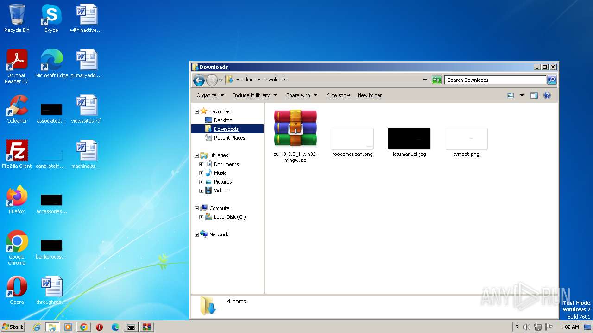593x333 pixels.
Task: Select Desktop under Favorites
Action: (223, 120)
